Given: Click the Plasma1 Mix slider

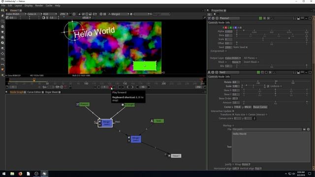Looking at the screenshot, I should (272, 66).
